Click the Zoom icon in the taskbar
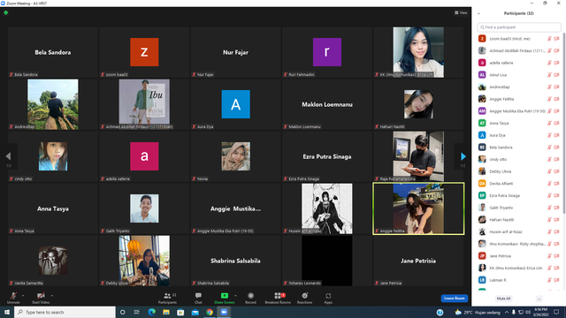The height and width of the screenshot is (318, 566). point(224,312)
